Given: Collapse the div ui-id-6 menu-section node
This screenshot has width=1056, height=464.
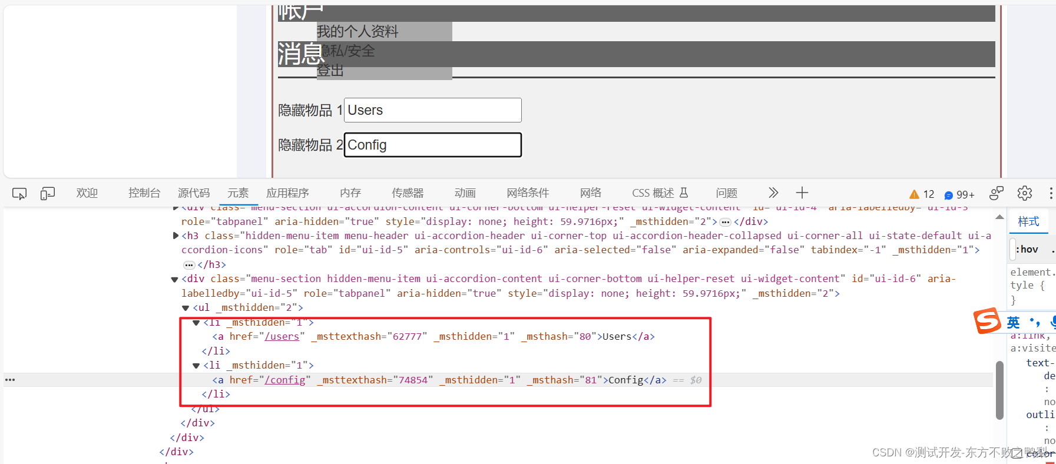Looking at the screenshot, I should (174, 279).
